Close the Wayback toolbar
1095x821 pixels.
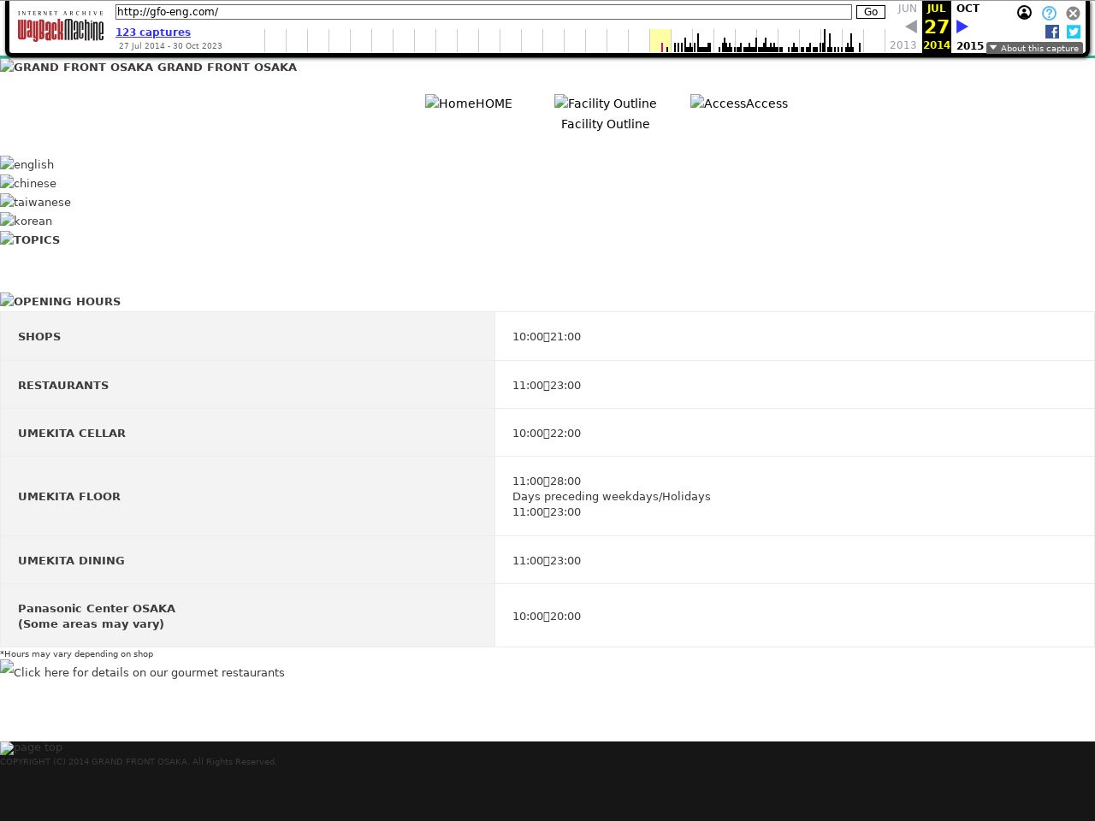pos(1073,13)
